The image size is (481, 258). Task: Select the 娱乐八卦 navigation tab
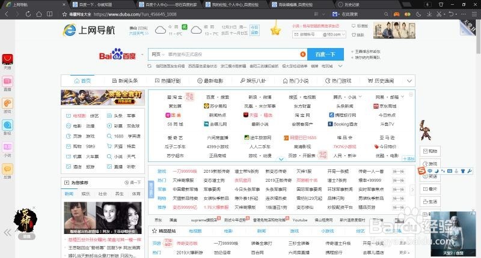click(253, 81)
